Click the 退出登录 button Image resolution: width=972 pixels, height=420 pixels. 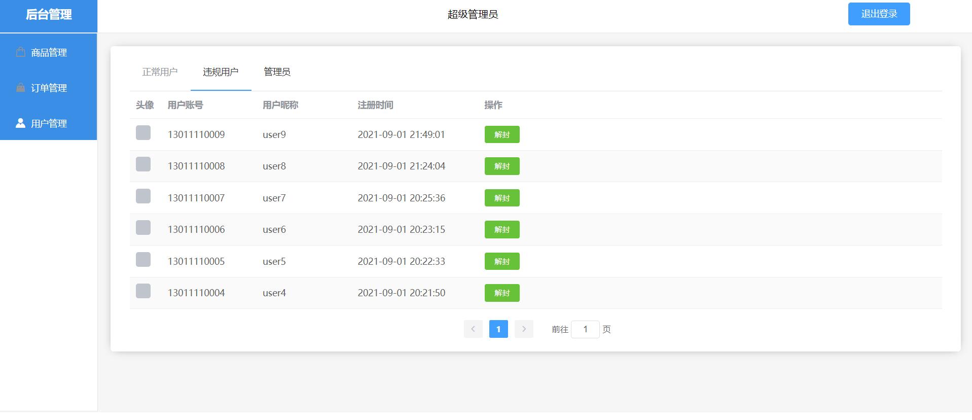pyautogui.click(x=879, y=14)
